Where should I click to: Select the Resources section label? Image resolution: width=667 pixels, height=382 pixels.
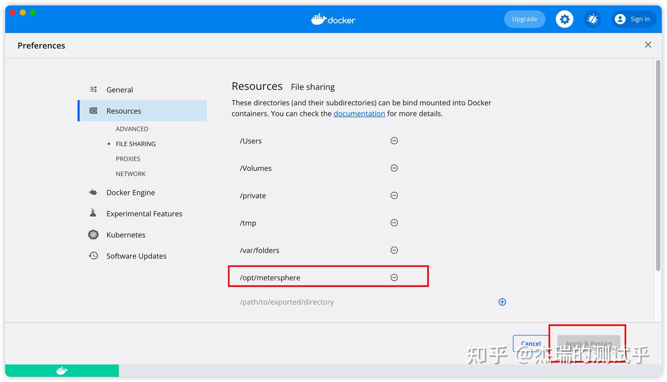[x=124, y=111]
